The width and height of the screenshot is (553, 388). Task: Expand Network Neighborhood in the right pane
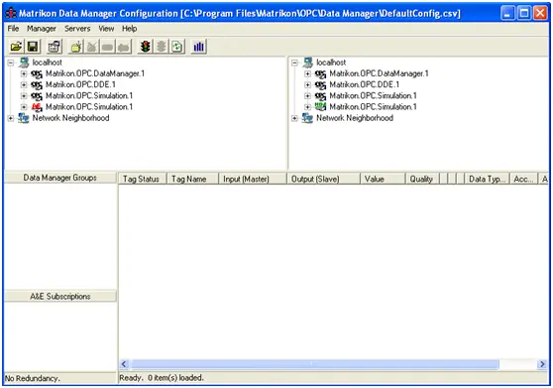(295, 118)
